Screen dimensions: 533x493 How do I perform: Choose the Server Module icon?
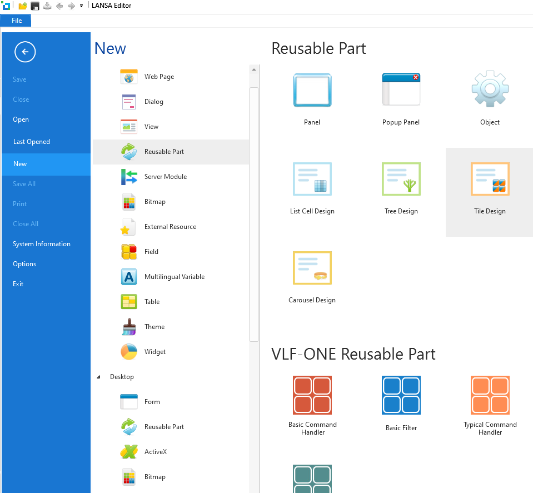129,177
